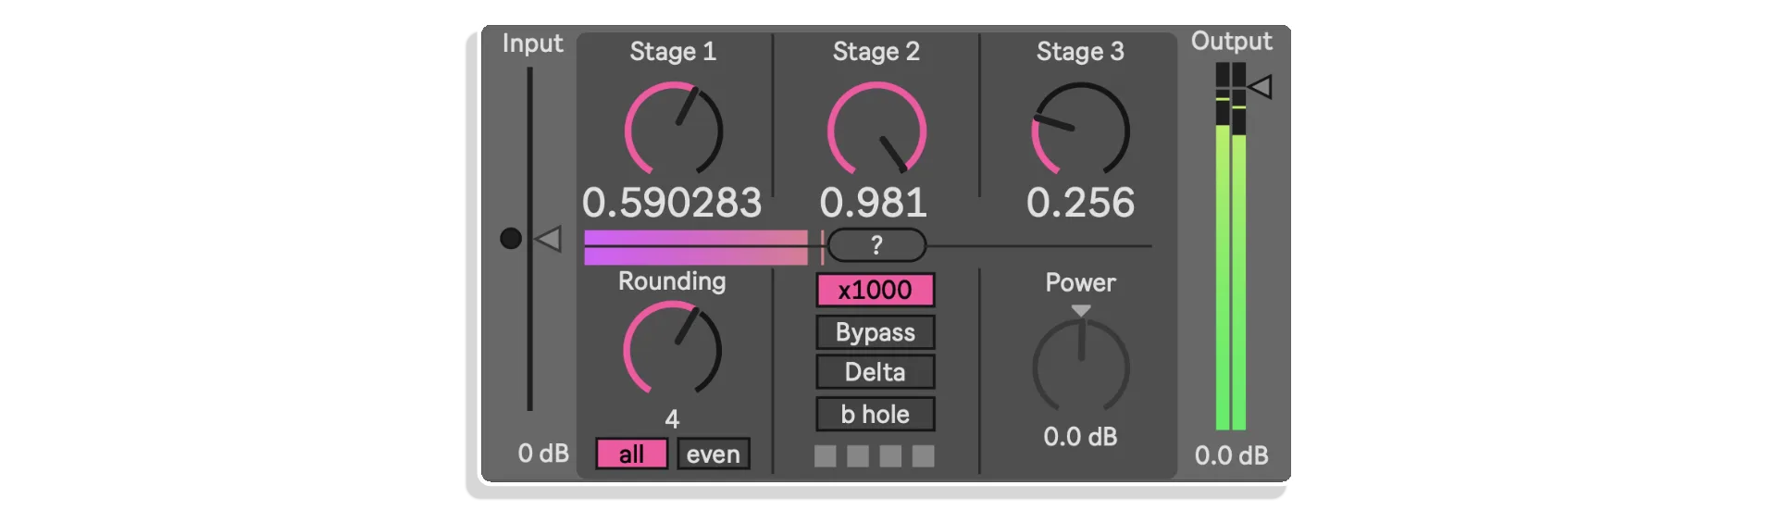Click the Stage 2 knob

click(x=876, y=130)
